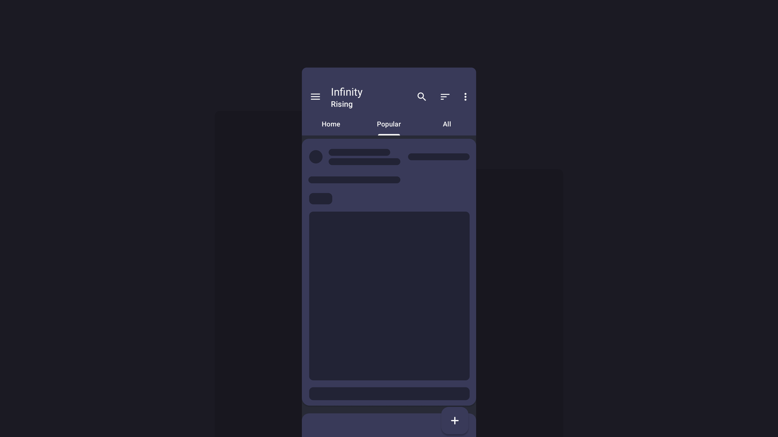Open the more options menu
The height and width of the screenshot is (437, 778).
coord(465,97)
